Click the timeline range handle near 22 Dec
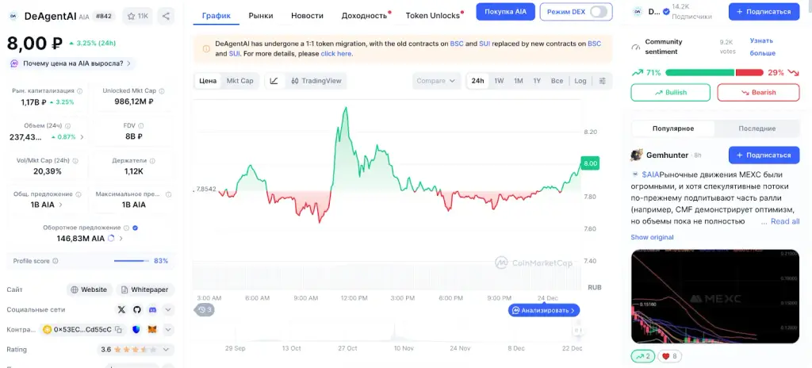Screen dimensions: 812x368 pos(577,330)
